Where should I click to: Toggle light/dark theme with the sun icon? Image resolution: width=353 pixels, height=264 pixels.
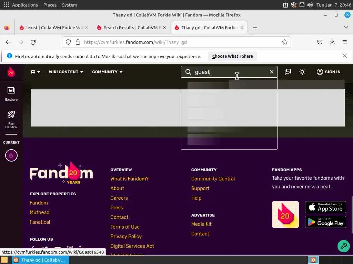302,72
